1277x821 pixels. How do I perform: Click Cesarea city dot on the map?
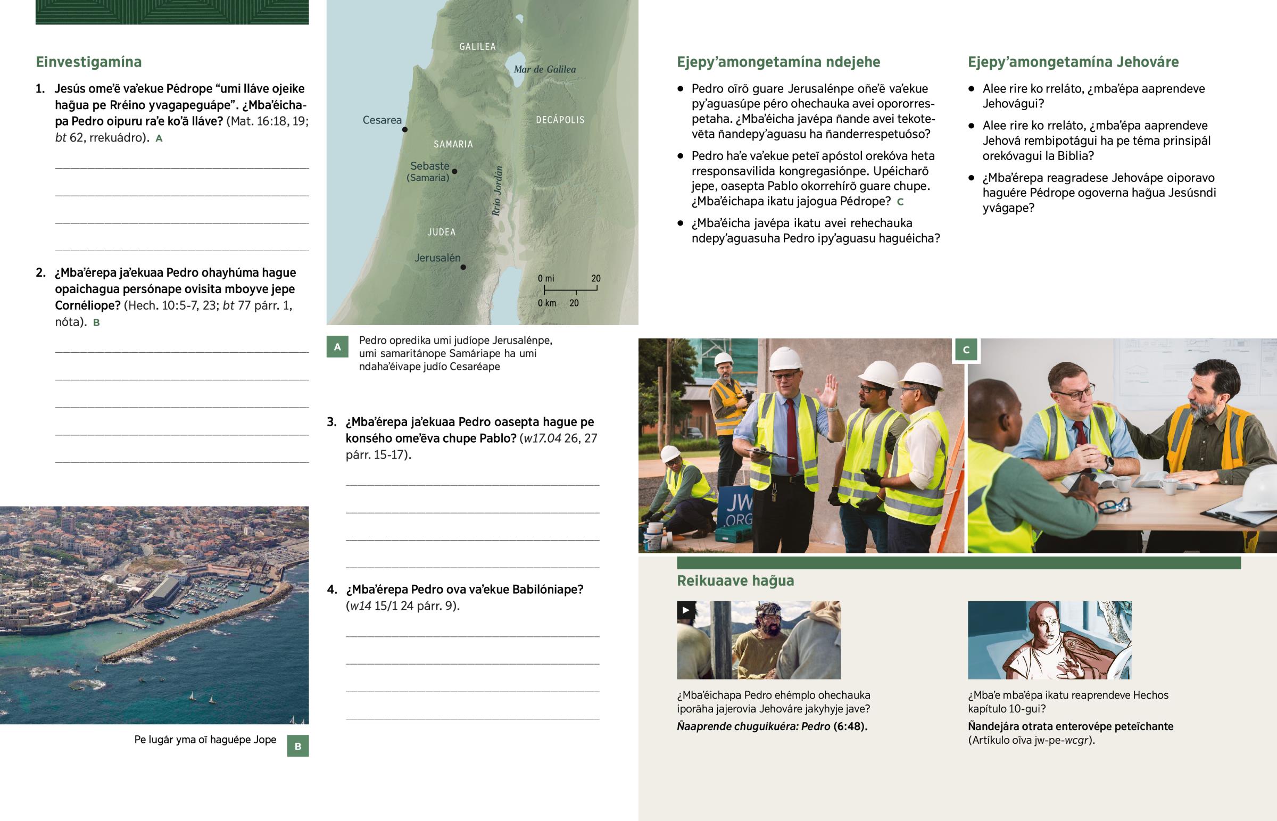[405, 129]
